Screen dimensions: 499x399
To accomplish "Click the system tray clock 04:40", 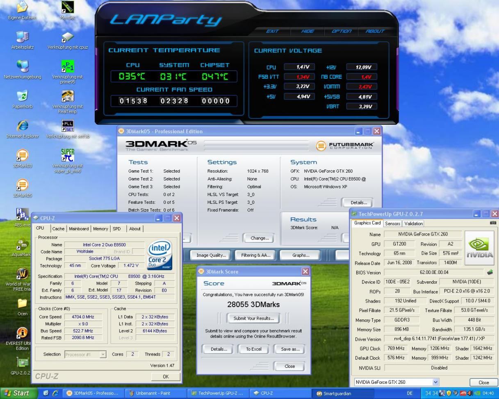I will (x=489, y=394).
